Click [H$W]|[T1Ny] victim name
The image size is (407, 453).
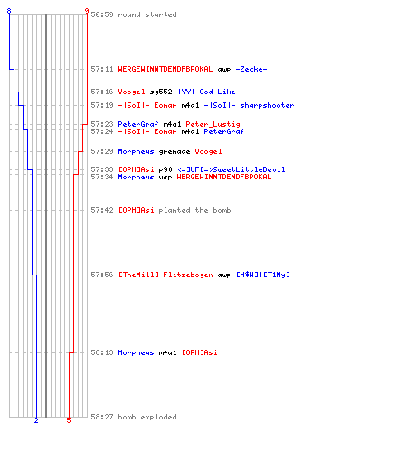263,275
